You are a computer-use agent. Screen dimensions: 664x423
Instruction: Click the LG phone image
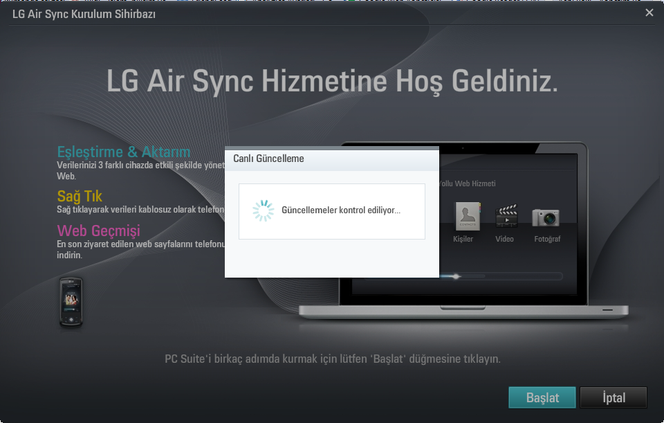(71, 303)
